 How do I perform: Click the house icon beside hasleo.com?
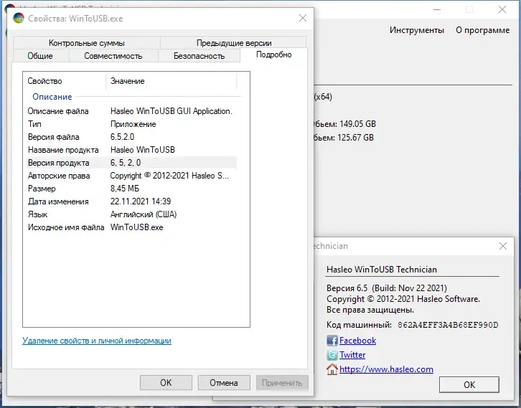coord(332,369)
